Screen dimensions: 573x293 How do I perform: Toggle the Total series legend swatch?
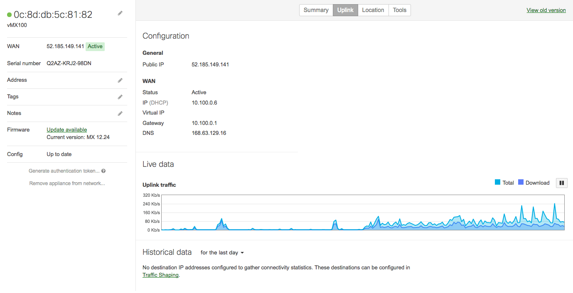[x=497, y=182]
